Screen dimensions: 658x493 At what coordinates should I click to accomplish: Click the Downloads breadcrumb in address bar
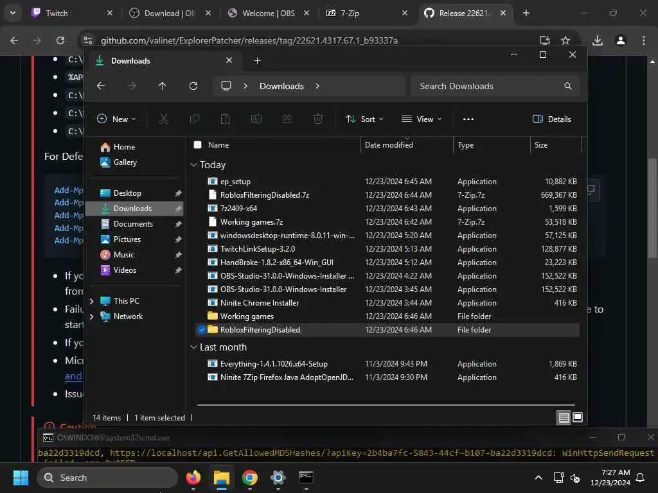[281, 86]
